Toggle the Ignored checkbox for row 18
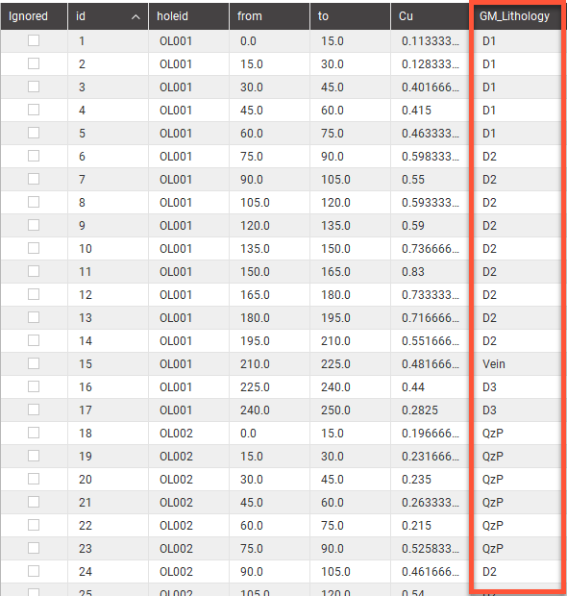The width and height of the screenshot is (567, 596). 34,433
